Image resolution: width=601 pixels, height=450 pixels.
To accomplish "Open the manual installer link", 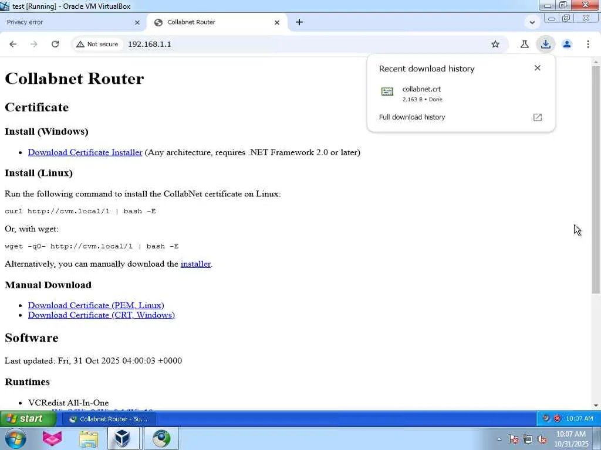I will [195, 264].
